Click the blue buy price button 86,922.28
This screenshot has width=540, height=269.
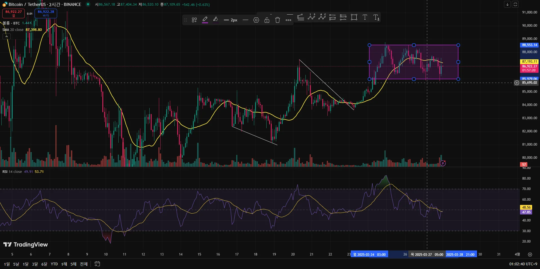tap(46, 13)
